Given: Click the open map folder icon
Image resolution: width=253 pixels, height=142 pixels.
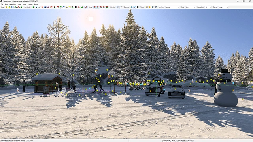Looking at the screenshot, I should click(9, 7).
